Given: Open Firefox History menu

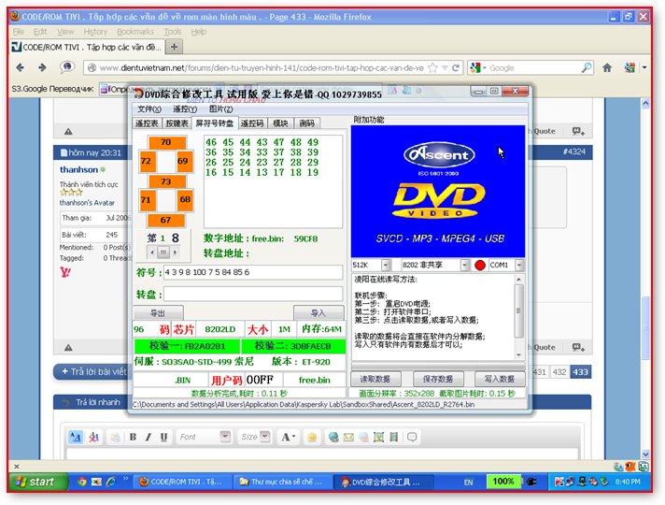Looking at the screenshot, I should click(x=95, y=32).
